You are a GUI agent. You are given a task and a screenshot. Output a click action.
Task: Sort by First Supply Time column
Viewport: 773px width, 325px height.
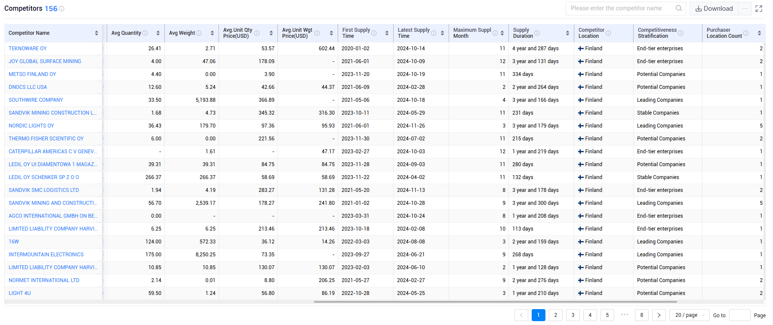point(387,33)
